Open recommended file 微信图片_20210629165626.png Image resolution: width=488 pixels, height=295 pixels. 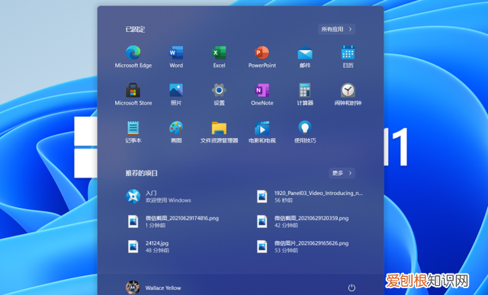pyautogui.click(x=303, y=246)
